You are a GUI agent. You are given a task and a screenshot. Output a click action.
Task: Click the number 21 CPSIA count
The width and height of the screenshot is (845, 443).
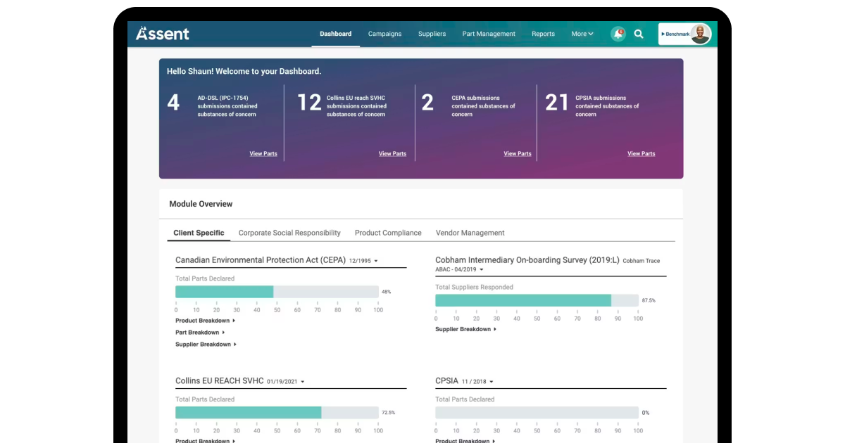click(x=557, y=103)
